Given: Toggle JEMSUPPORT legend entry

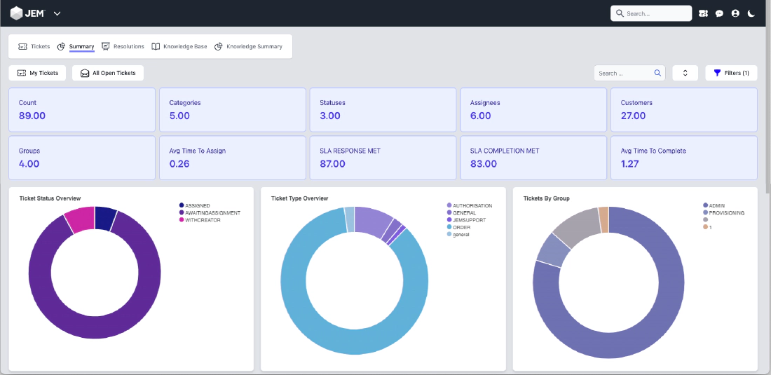Looking at the screenshot, I should click(466, 220).
